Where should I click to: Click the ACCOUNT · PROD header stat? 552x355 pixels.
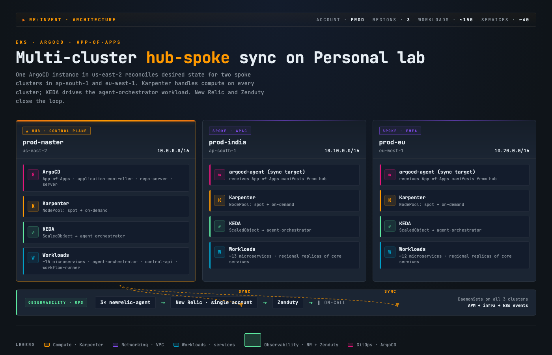(x=340, y=20)
